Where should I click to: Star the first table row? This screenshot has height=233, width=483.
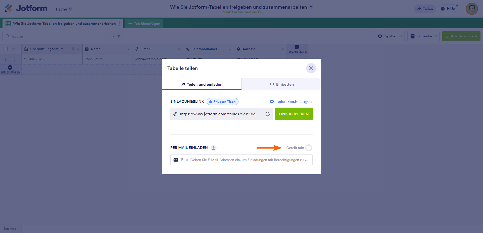(x=13, y=59)
